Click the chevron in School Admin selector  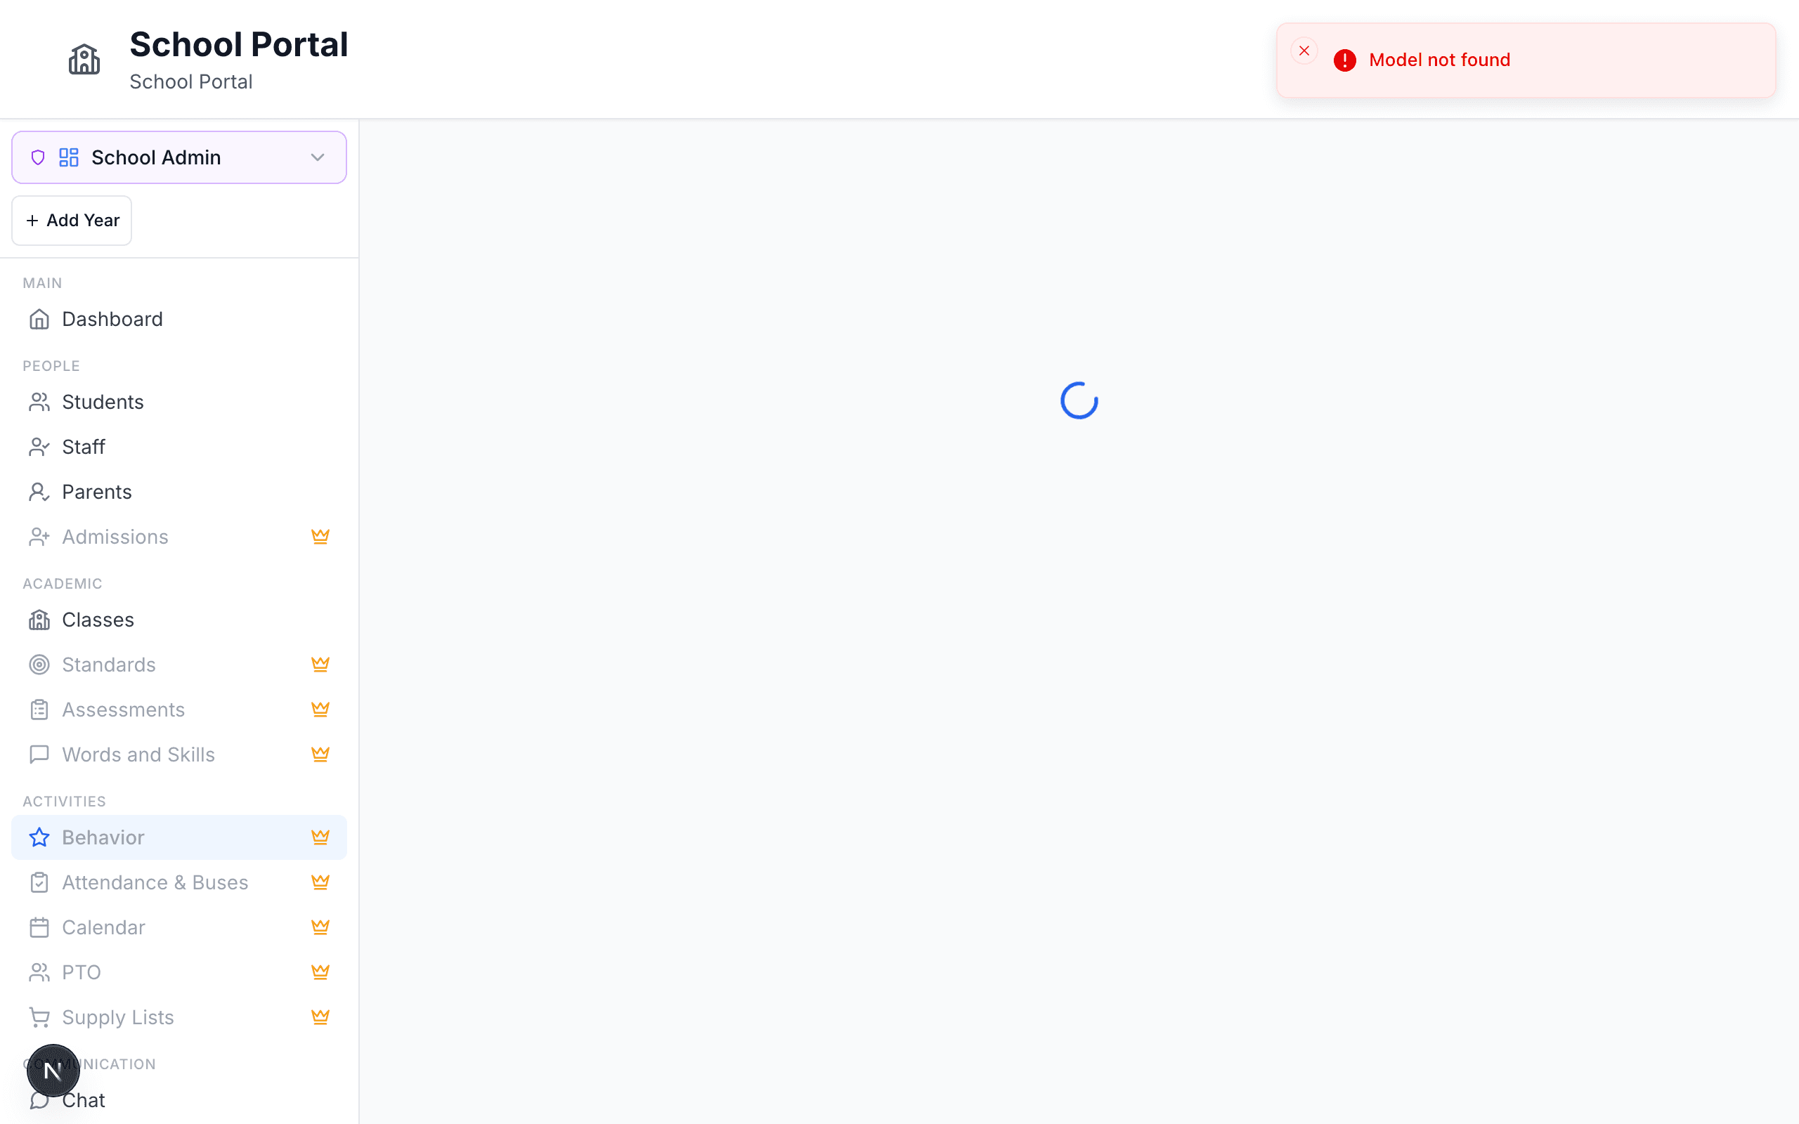point(318,157)
